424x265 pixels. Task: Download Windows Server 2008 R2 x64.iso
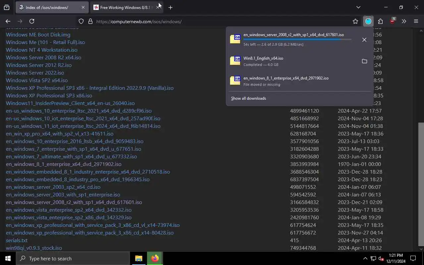tap(43, 57)
